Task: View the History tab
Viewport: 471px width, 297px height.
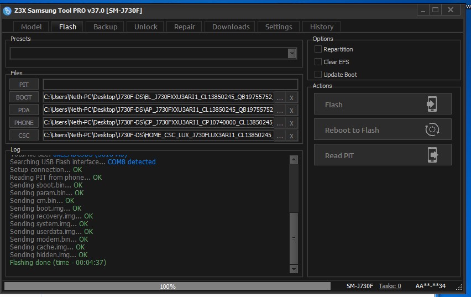Action: point(321,27)
